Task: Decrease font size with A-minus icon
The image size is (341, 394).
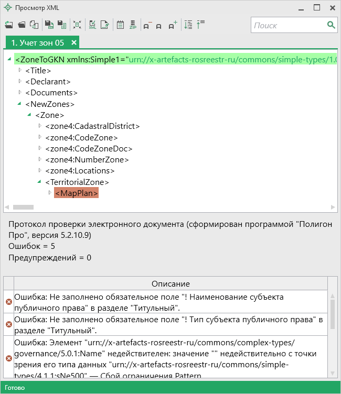Action: pyautogui.click(x=147, y=25)
